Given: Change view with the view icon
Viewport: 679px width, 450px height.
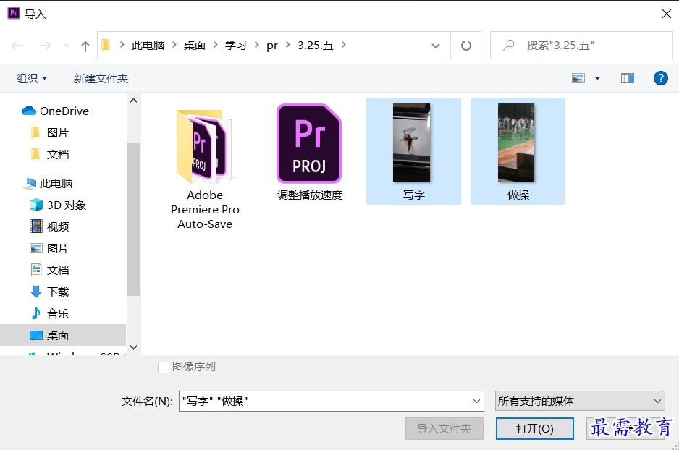Looking at the screenshot, I should pyautogui.click(x=578, y=78).
